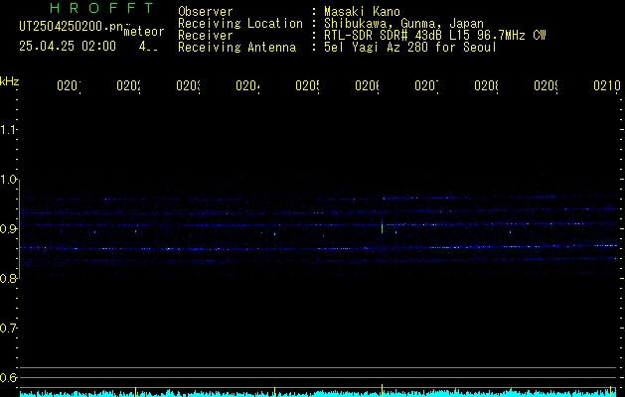The image size is (625, 397).
Task: Click the 1.0 frequency axis label
Action: 8,180
